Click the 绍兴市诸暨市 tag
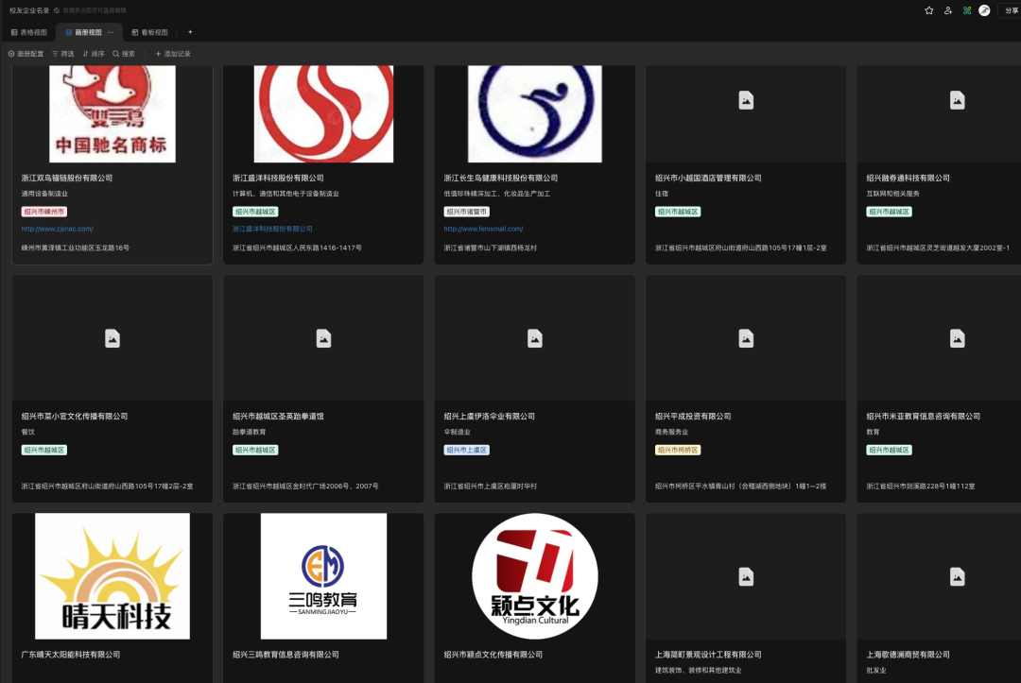The image size is (1021, 683). [x=466, y=212]
